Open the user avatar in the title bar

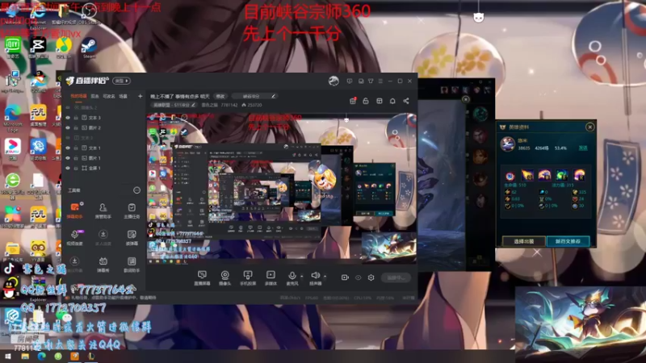pyautogui.click(x=333, y=81)
